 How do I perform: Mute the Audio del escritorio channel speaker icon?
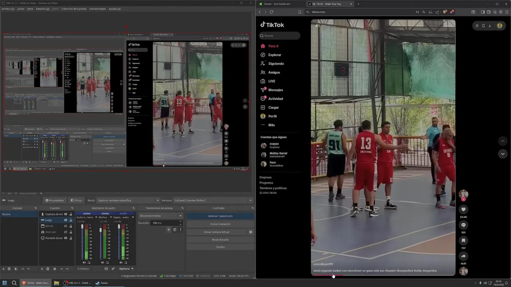pos(84,262)
